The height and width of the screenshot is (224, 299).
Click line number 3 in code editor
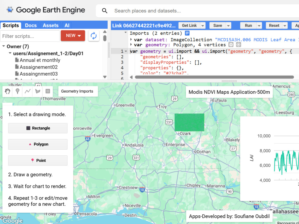[122, 62]
